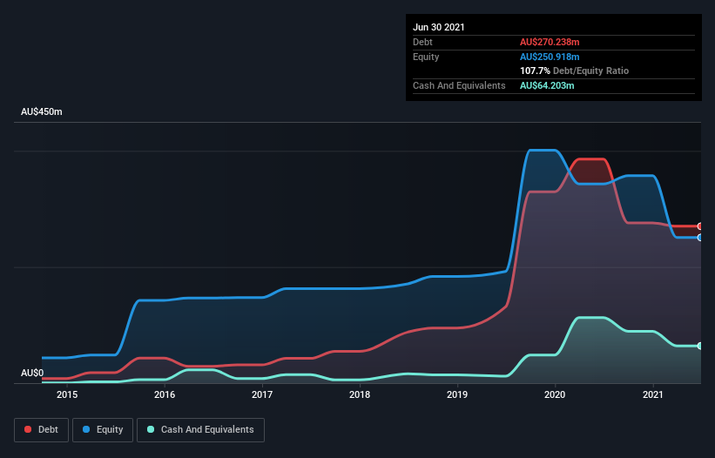Click the AU$0 axis label
Image resolution: width=715 pixels, height=458 pixels.
32,373
